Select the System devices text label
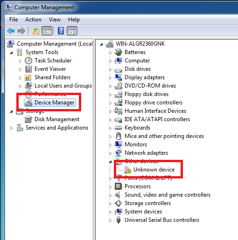This screenshot has height=240, width=238. coord(143,212)
